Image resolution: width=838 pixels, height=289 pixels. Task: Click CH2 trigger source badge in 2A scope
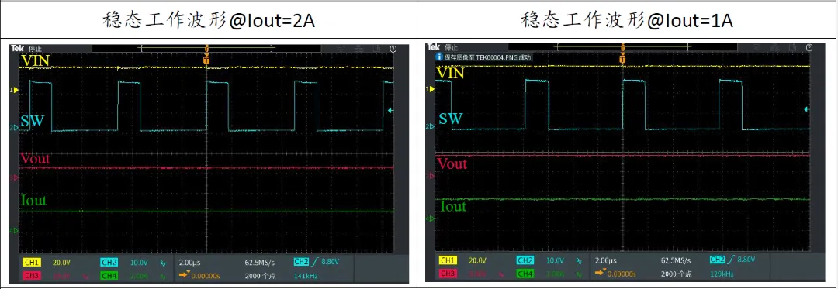(302, 262)
